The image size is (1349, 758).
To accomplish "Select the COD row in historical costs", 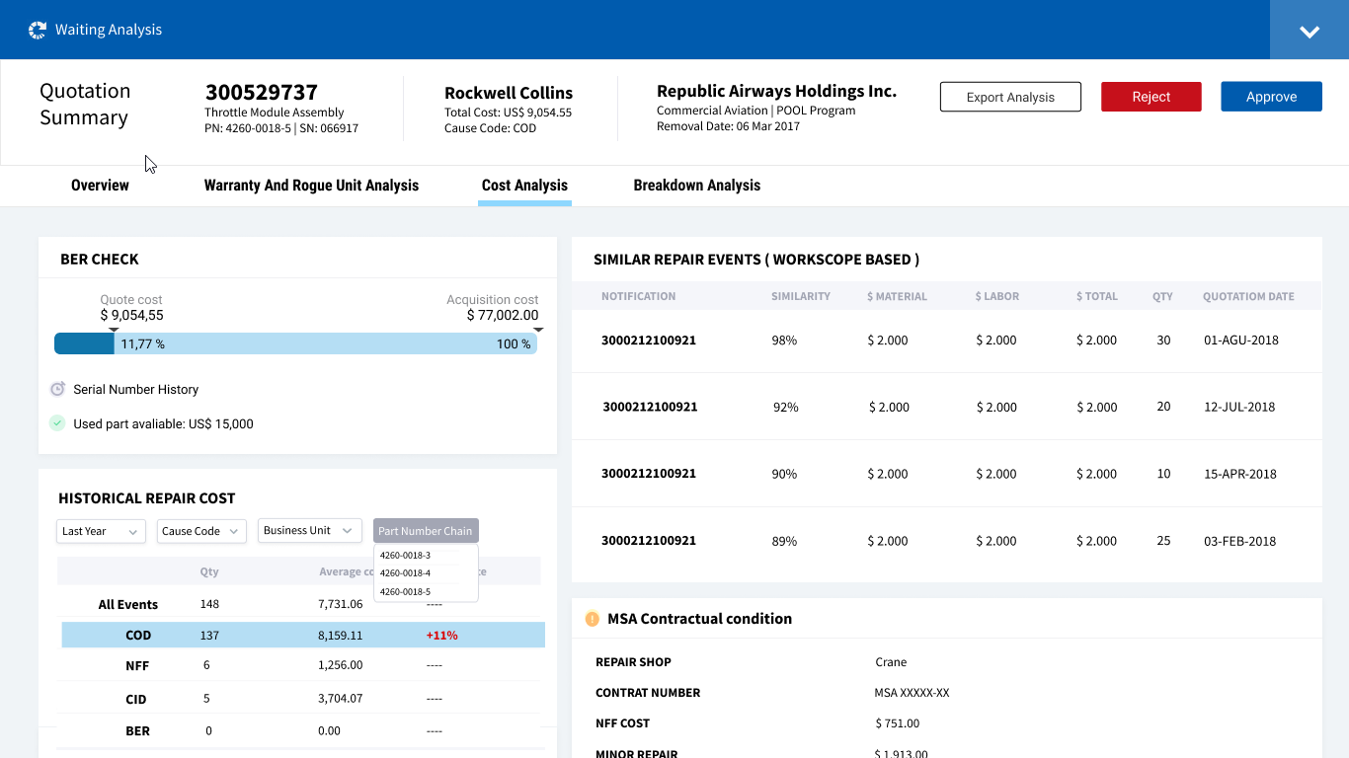I will (x=303, y=635).
